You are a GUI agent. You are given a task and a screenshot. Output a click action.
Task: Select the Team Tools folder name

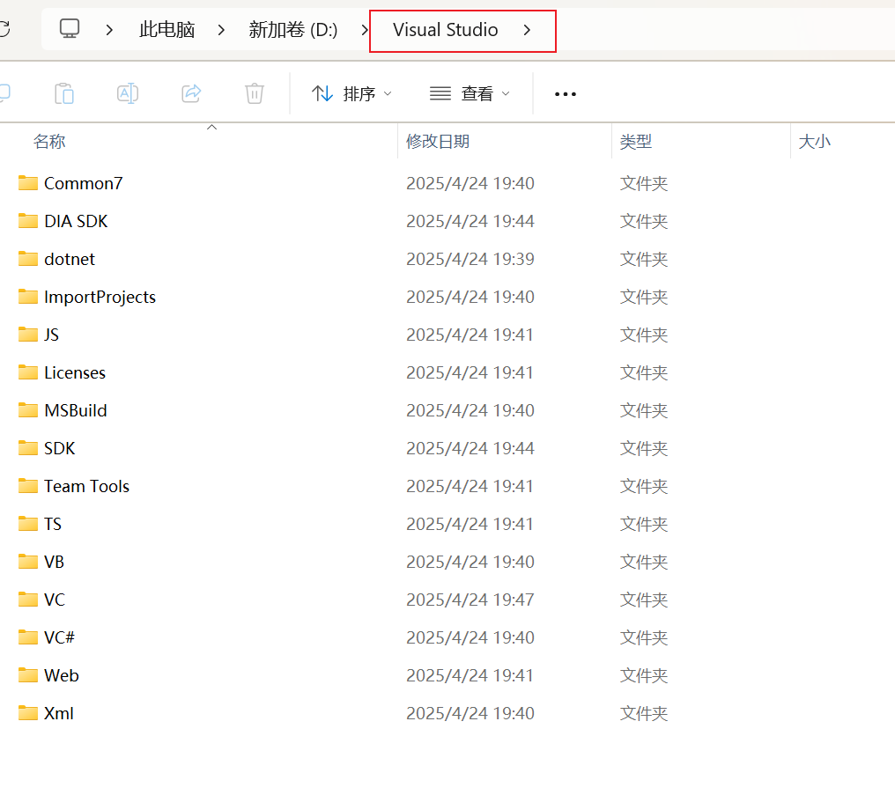86,486
